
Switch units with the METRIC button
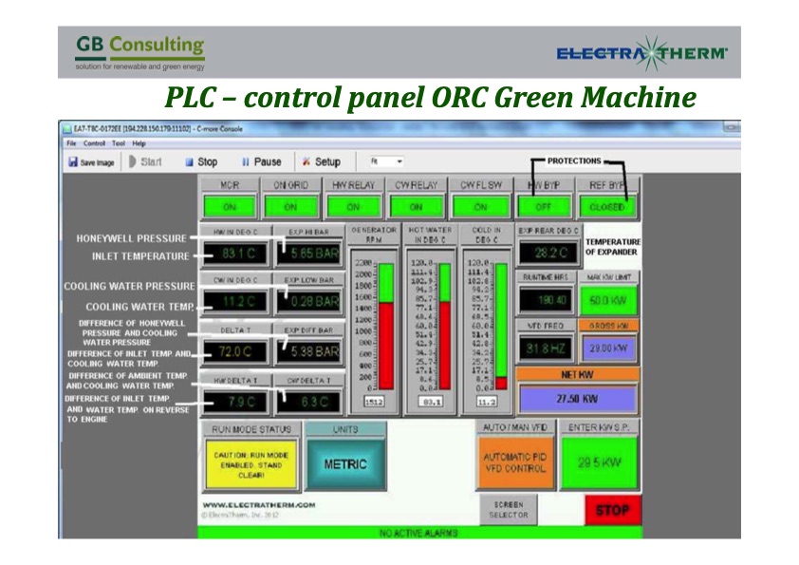coord(345,464)
